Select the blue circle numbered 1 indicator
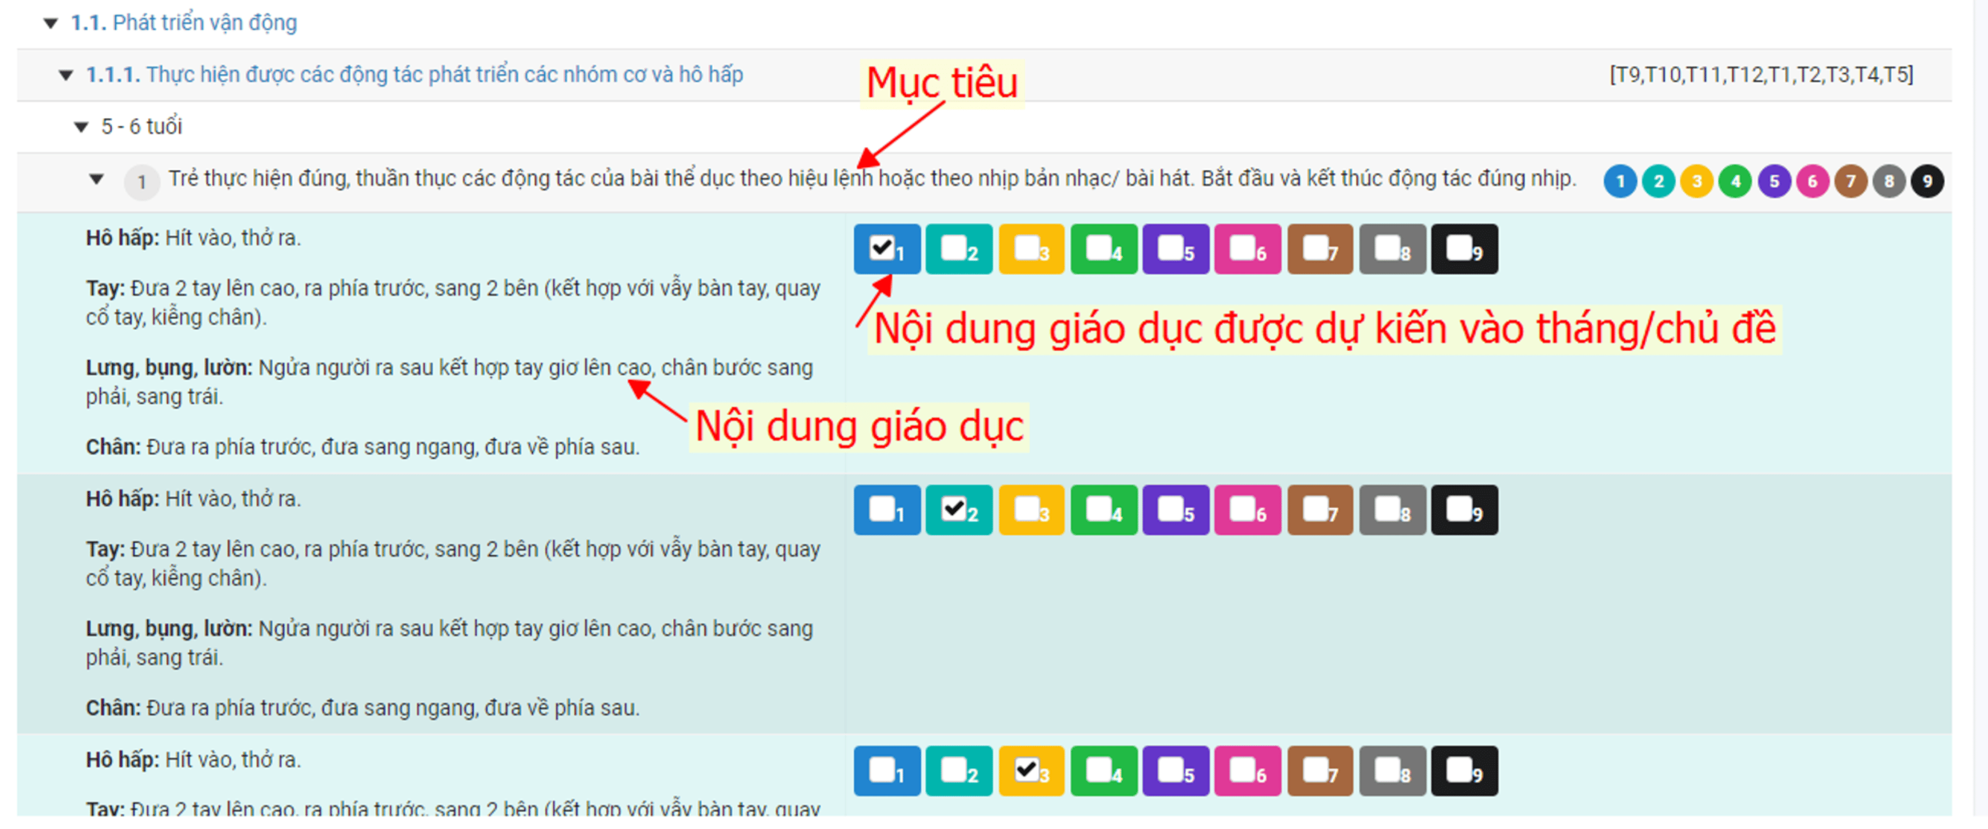The height and width of the screenshot is (829, 1988). 1621,181
